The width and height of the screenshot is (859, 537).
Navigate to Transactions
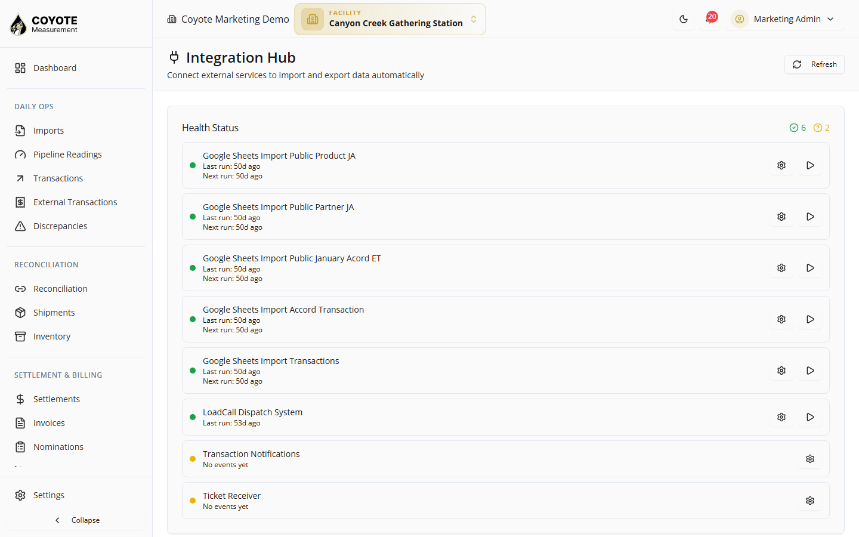point(76,178)
